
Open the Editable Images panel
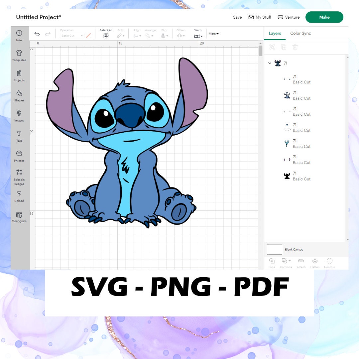pos(19,176)
